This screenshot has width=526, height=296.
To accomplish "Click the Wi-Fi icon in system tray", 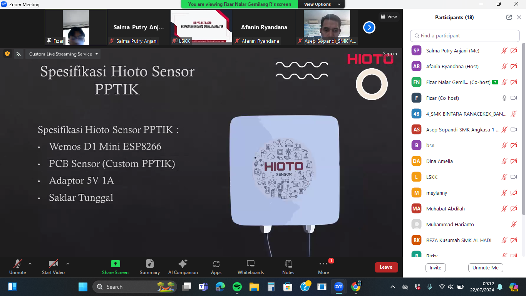I will (442, 287).
